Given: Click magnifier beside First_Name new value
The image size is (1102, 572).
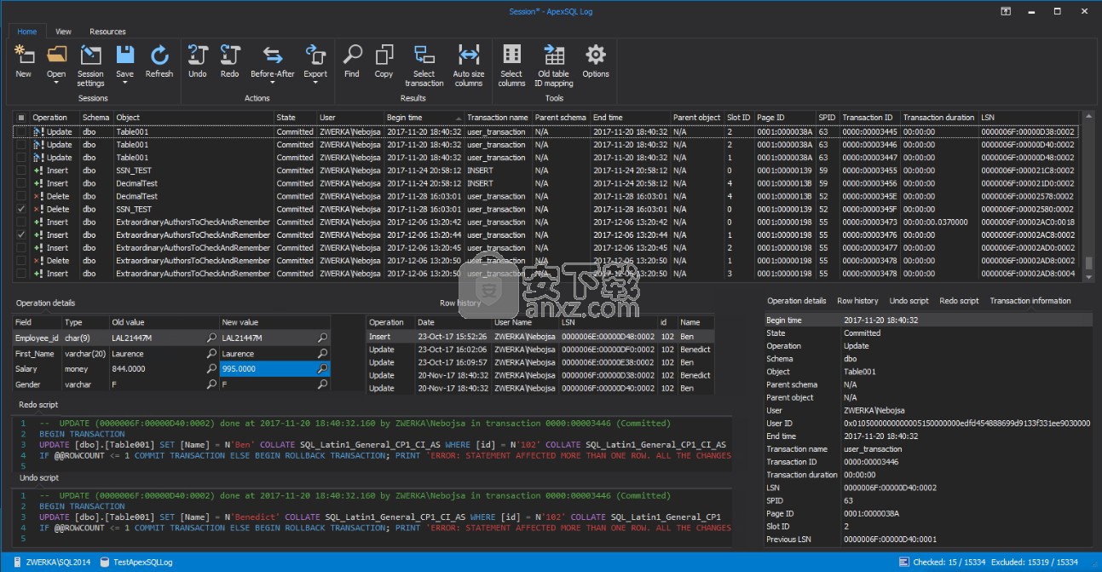Looking at the screenshot, I should pyautogui.click(x=322, y=354).
